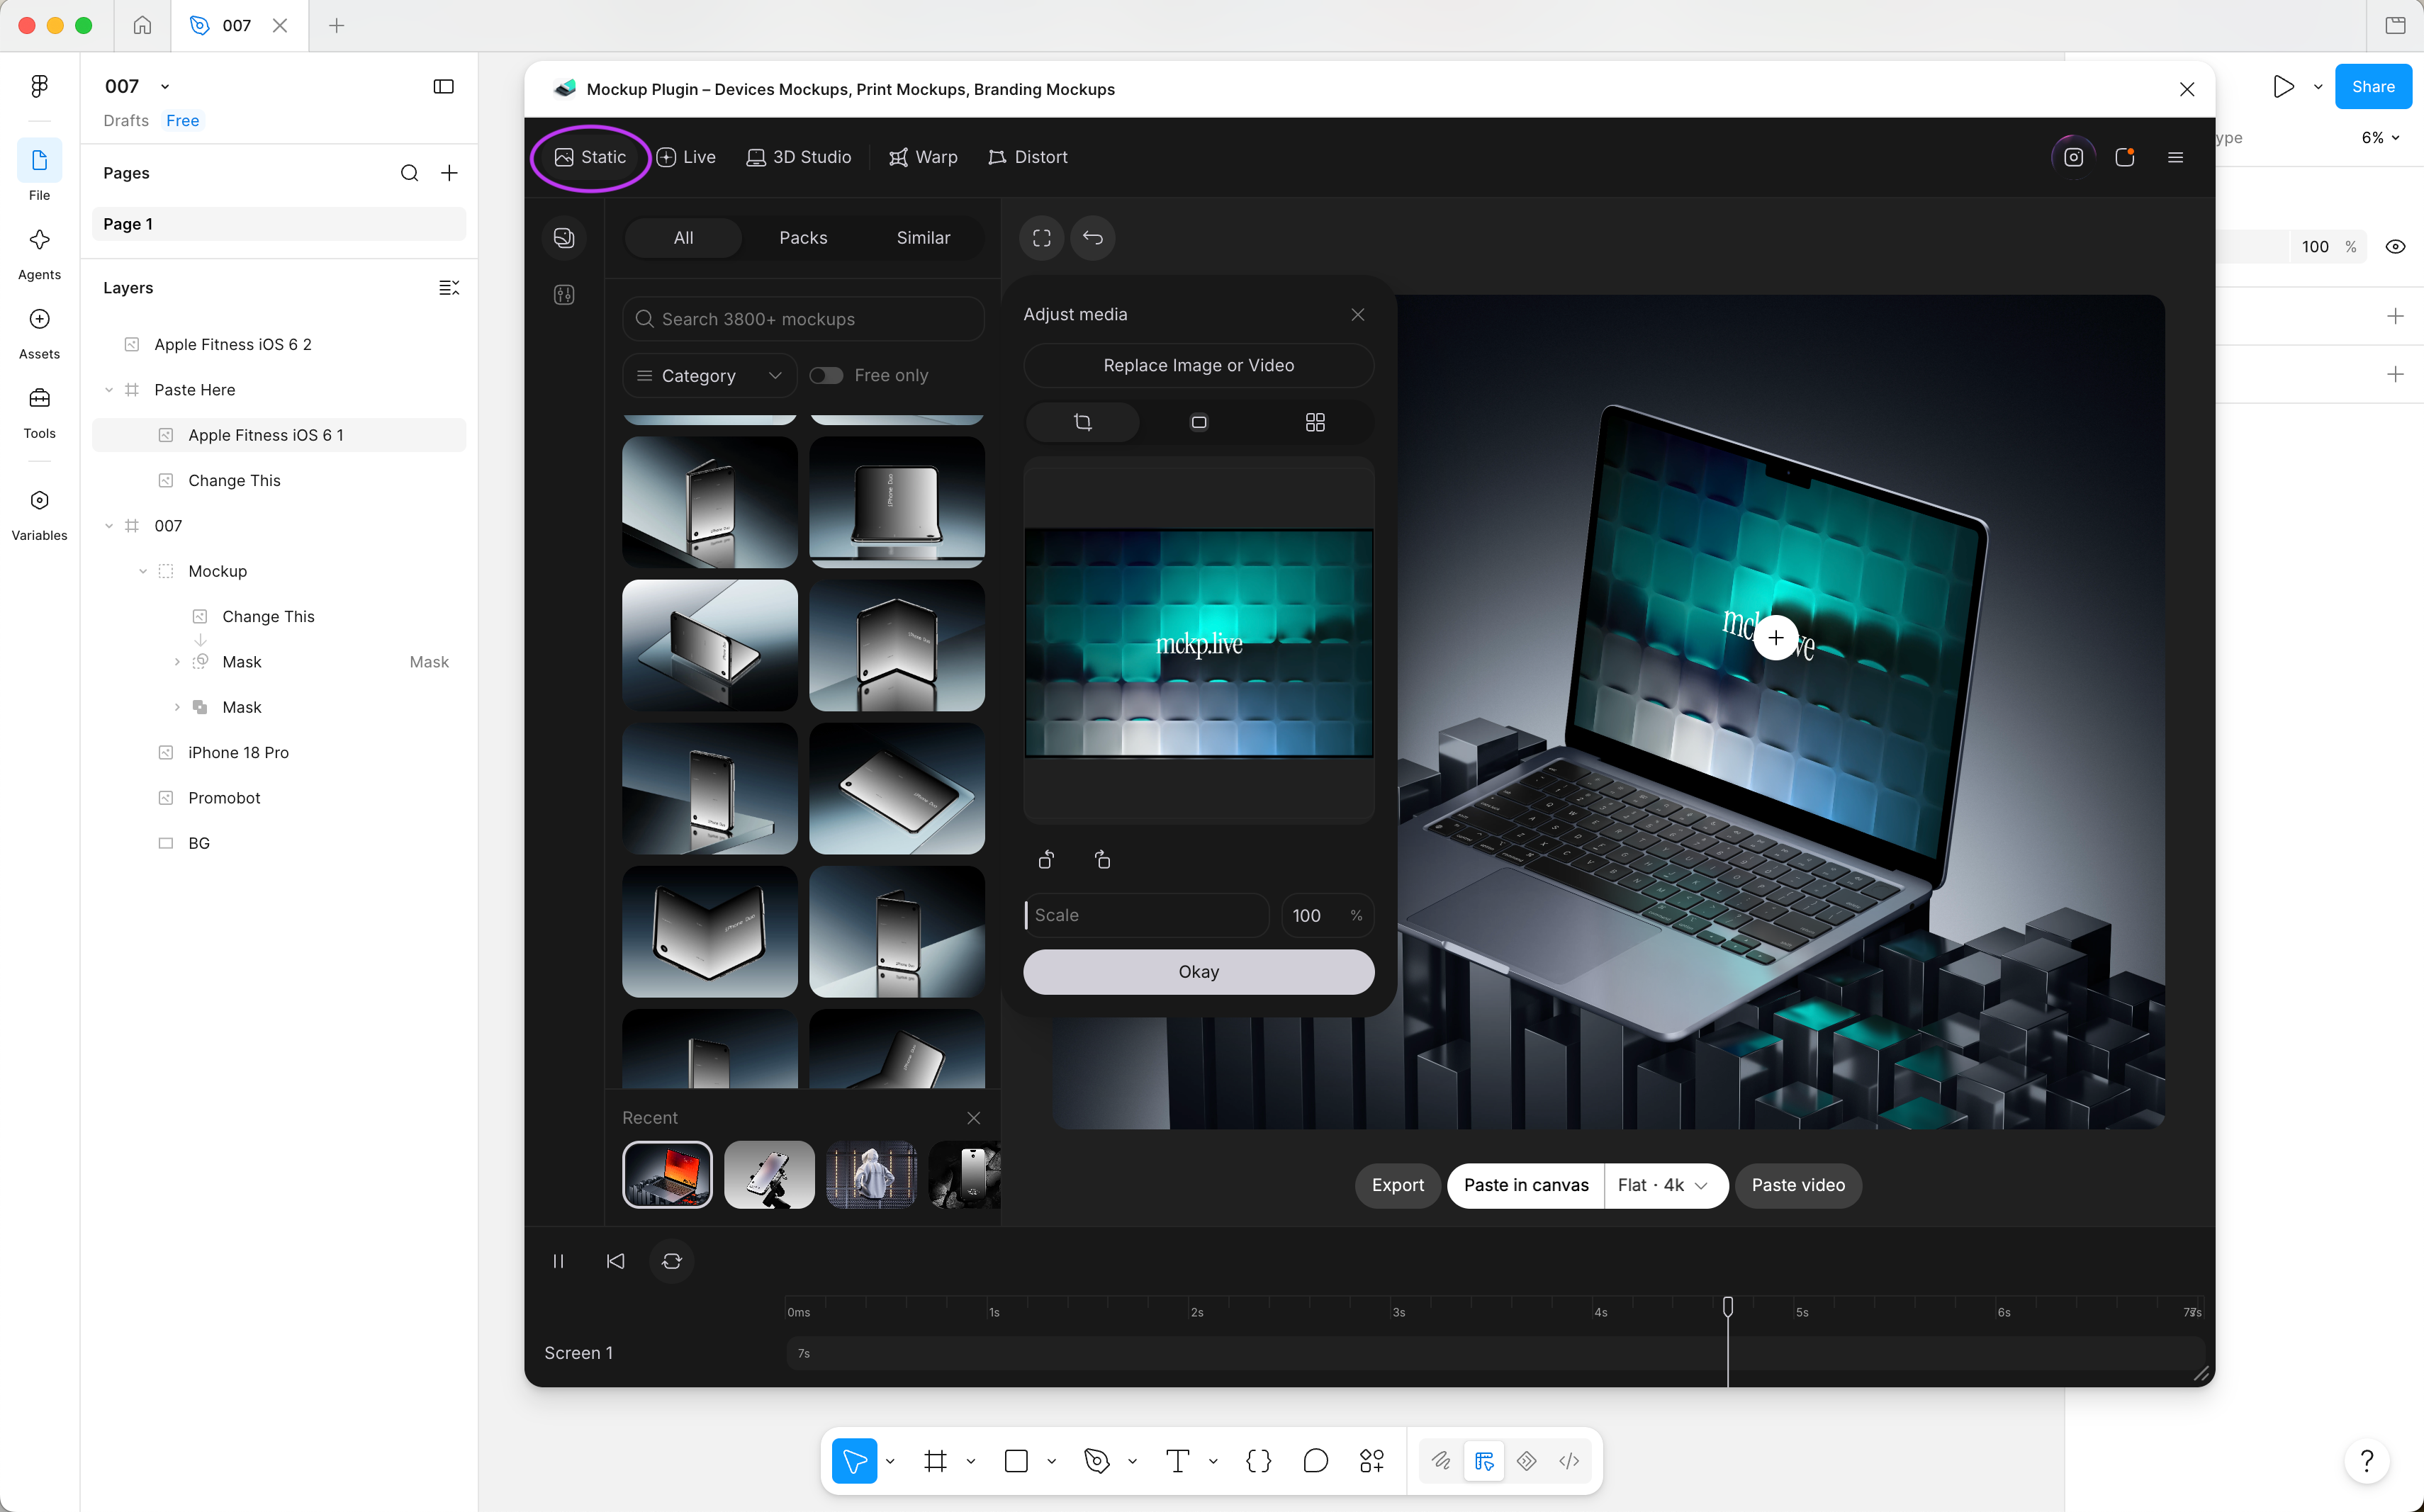Click the timeline playhead marker

pos(1728,1306)
